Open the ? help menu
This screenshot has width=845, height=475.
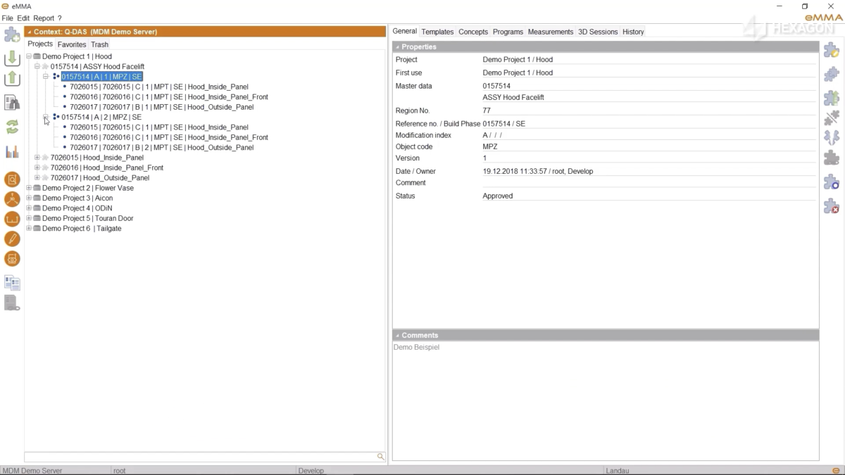coord(59,18)
